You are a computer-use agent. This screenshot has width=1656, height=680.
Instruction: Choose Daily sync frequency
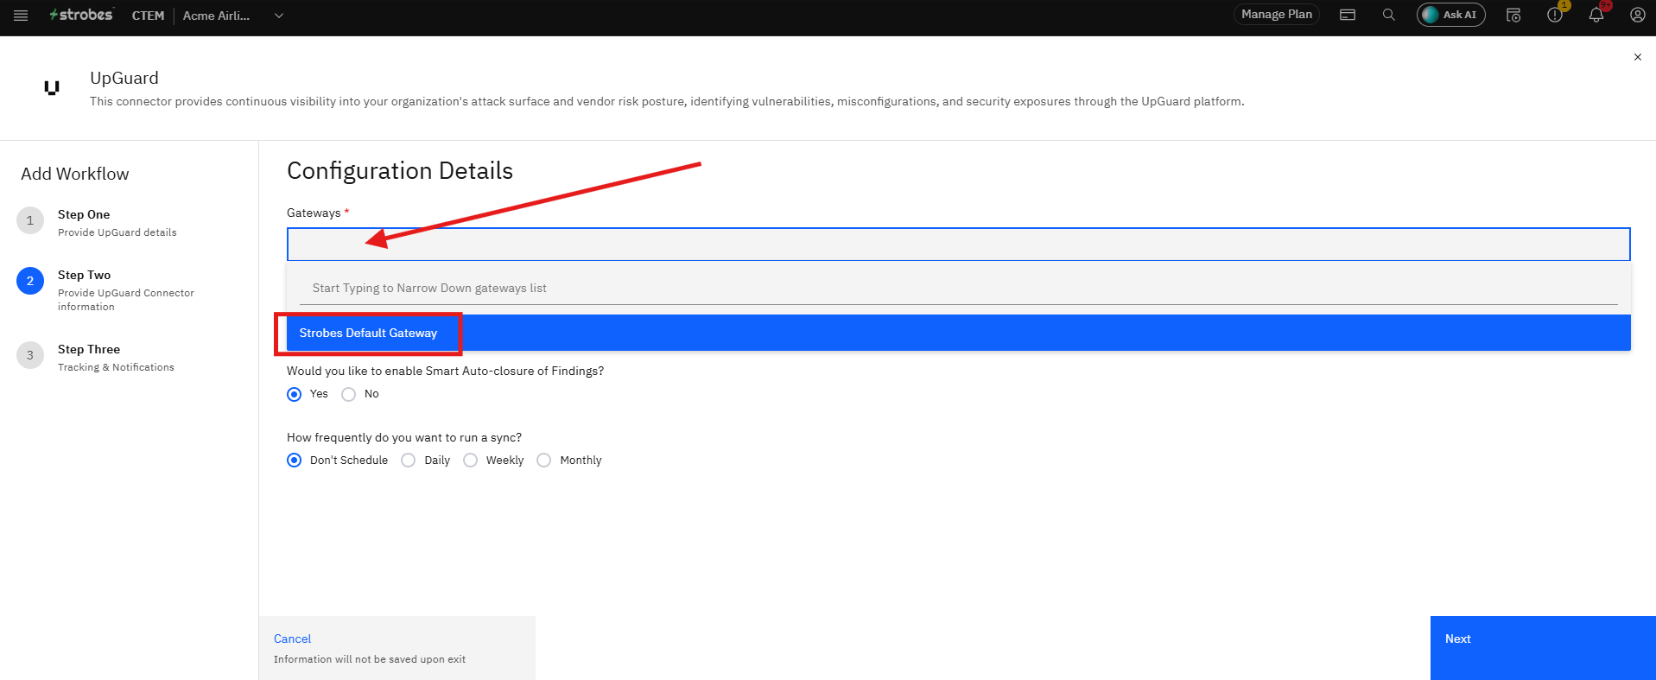coord(409,461)
